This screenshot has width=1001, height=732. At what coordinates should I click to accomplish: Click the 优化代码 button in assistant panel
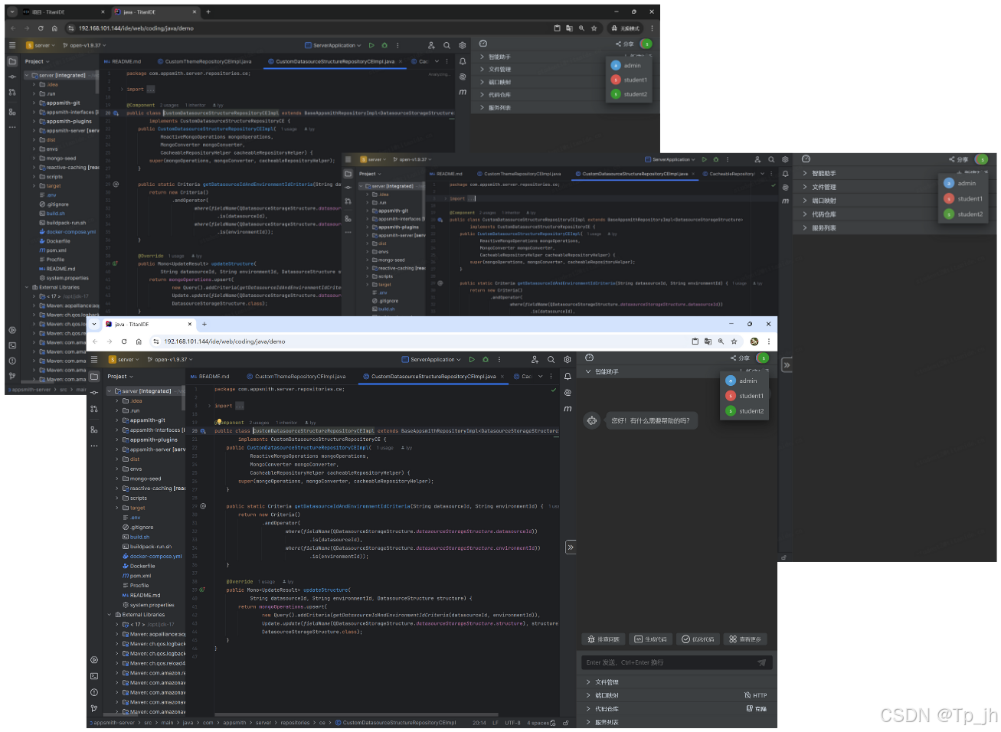point(698,639)
